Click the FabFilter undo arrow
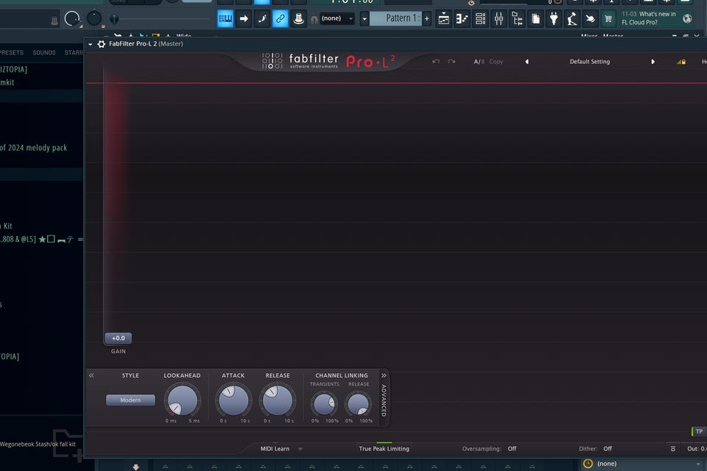Screen dimensions: 707x471 tap(435, 62)
